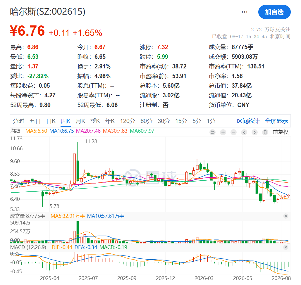
Task: Click the 球友关注 follower count text
Action: tap(271, 30)
